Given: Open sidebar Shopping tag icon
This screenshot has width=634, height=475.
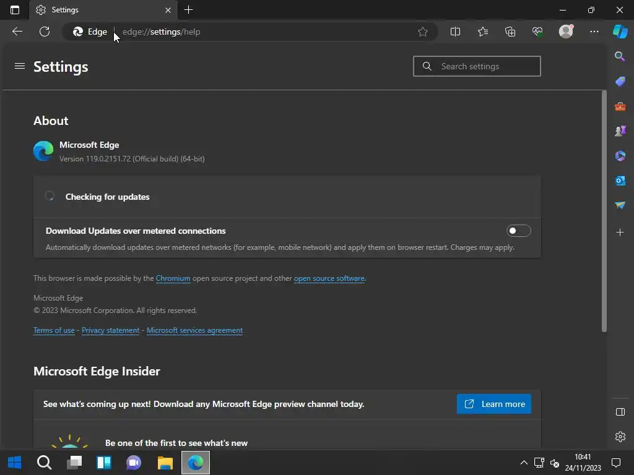Looking at the screenshot, I should (620, 81).
